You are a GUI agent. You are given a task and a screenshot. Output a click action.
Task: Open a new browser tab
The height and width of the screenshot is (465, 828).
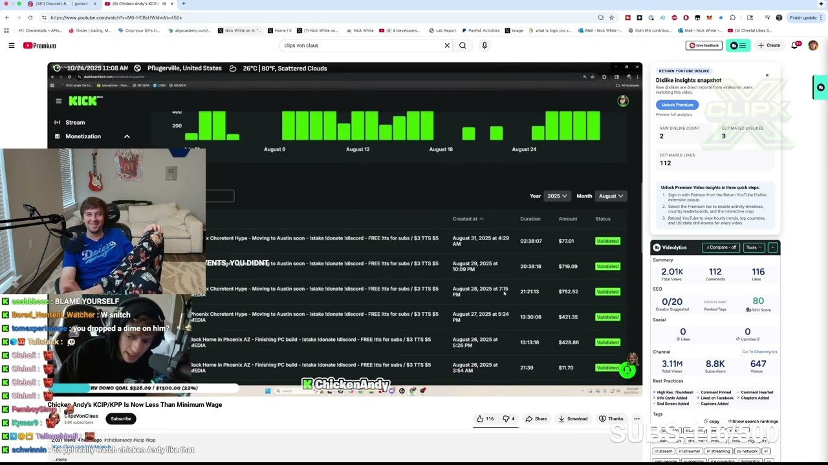183,4
